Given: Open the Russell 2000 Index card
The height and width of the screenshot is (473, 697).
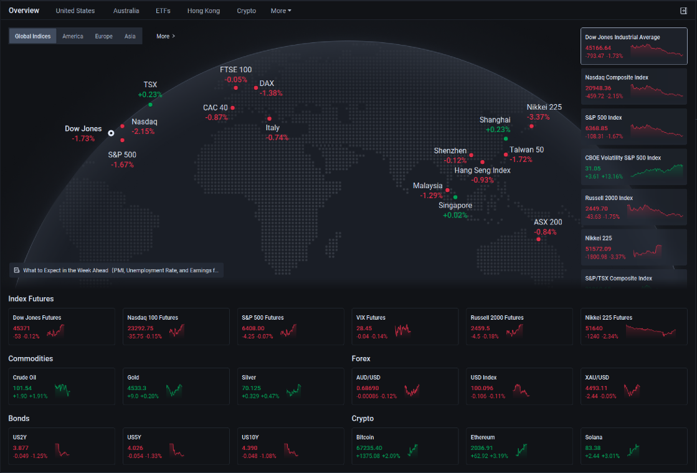Looking at the screenshot, I should (x=634, y=207).
